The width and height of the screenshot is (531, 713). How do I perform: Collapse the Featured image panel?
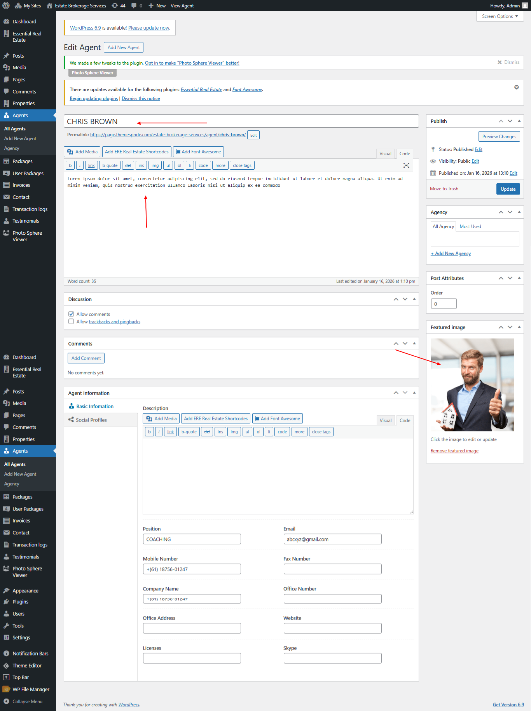[x=519, y=327]
